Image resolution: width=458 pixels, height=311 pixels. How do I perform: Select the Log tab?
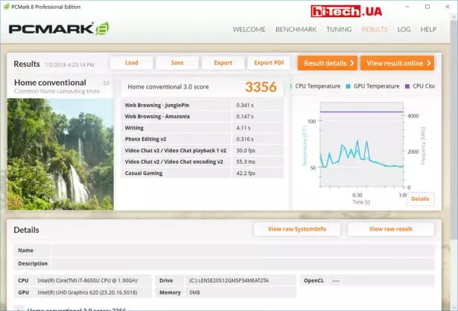(404, 30)
